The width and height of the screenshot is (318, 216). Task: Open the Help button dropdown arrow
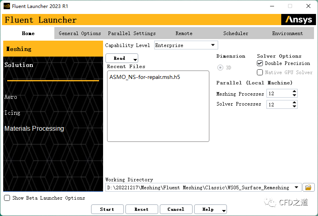tap(224, 210)
